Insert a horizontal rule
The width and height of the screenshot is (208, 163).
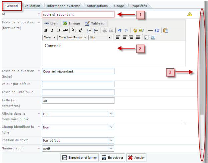[150, 31]
